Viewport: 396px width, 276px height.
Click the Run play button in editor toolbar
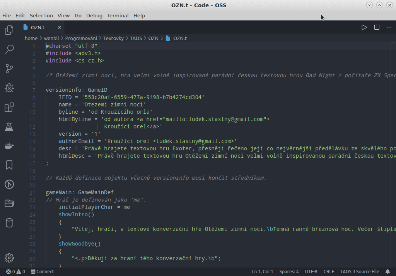[364, 27]
